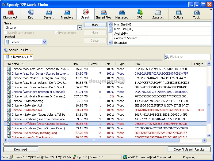Click the Extension filter row

(x=162, y=43)
